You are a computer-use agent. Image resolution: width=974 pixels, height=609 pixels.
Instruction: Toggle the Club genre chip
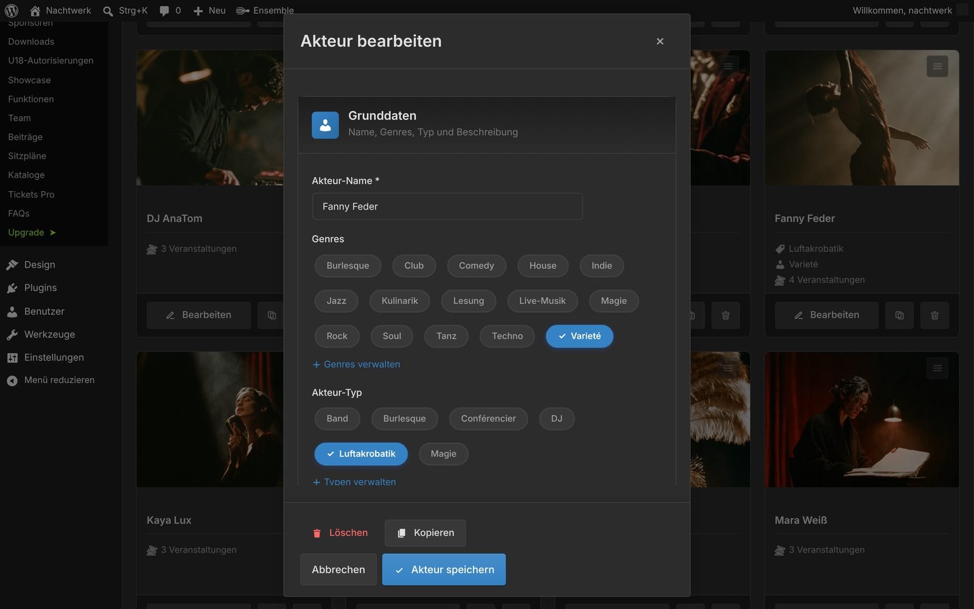pos(414,266)
